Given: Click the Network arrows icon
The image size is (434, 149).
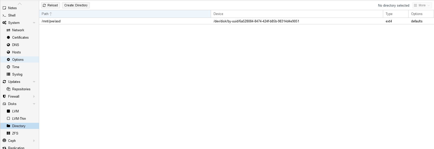Looking at the screenshot, I should click(8, 30).
